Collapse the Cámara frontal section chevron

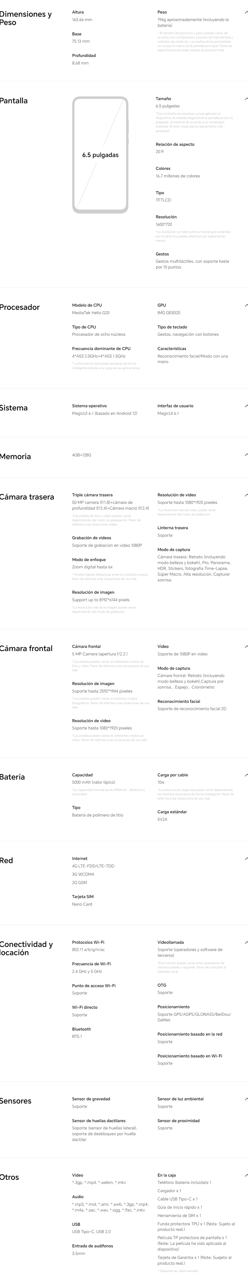pyautogui.click(x=245, y=646)
